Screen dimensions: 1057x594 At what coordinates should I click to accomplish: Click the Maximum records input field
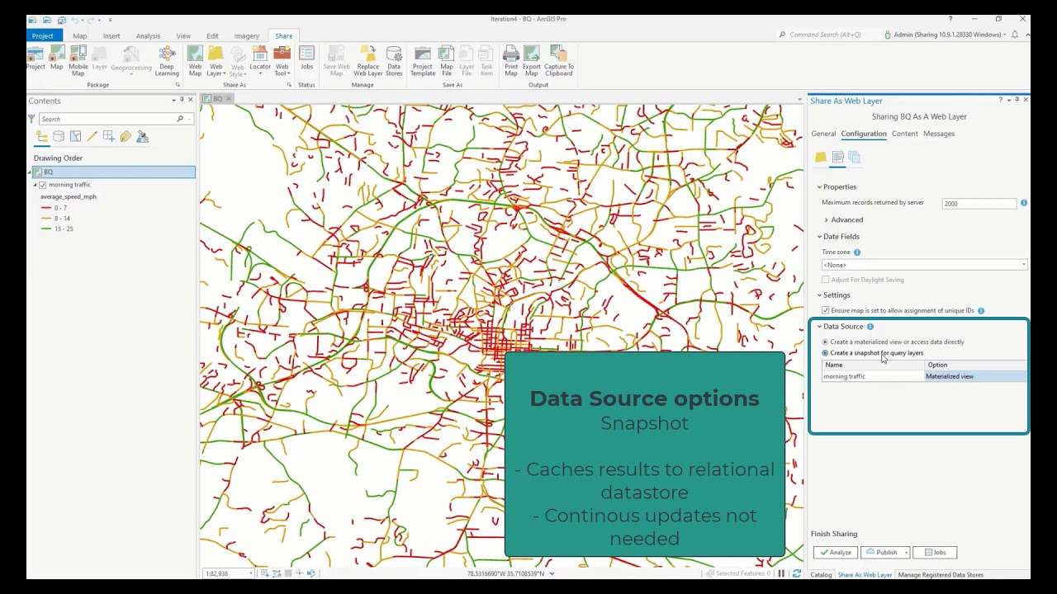pyautogui.click(x=979, y=204)
